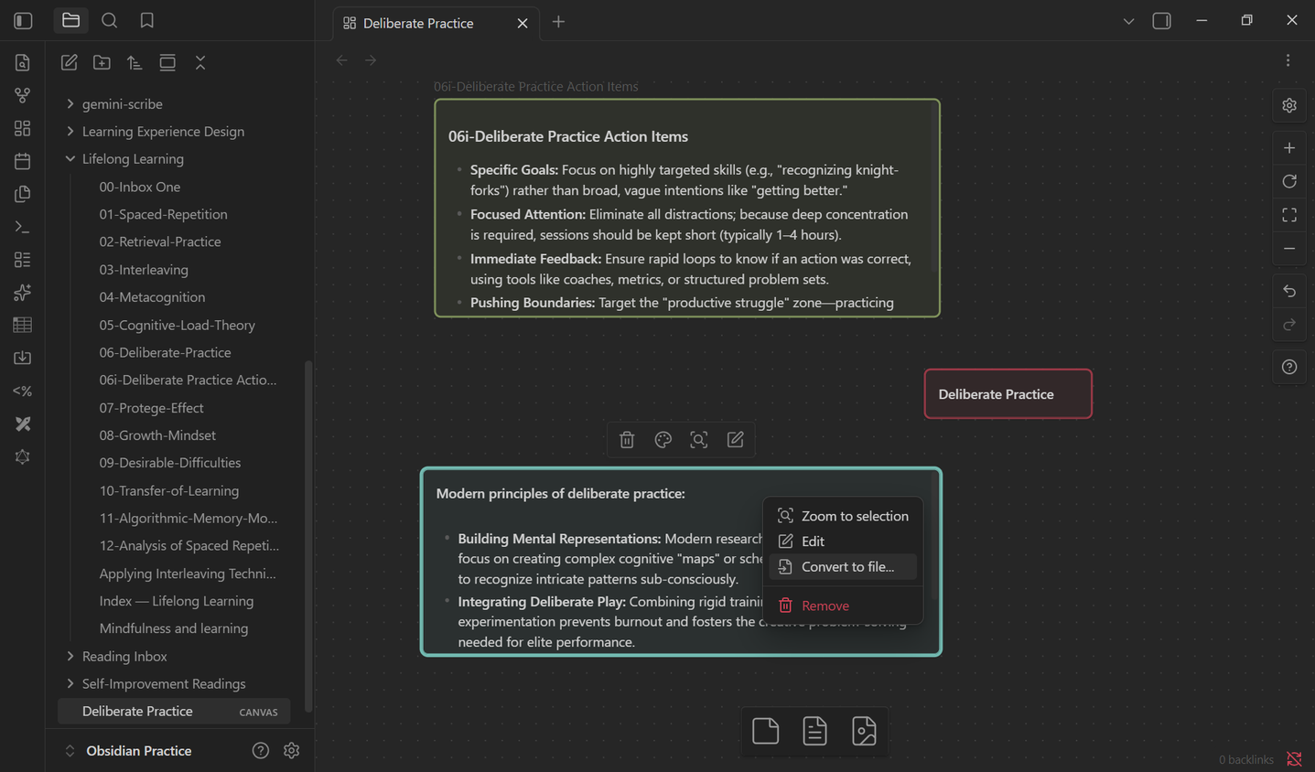Click the new note icon
This screenshot has width=1315, height=772.
(69, 62)
